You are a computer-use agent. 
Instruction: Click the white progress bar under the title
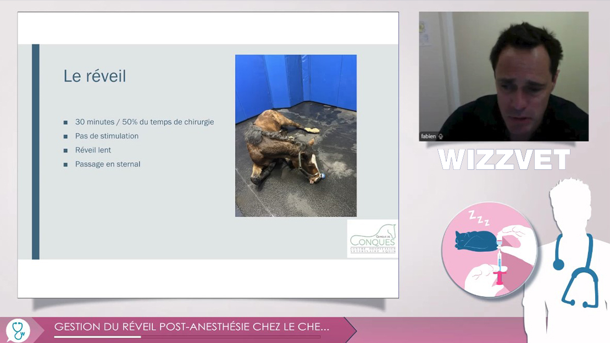(97, 337)
